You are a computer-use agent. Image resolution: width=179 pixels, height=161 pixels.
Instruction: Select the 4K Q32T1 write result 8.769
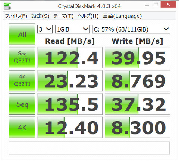(x=138, y=81)
